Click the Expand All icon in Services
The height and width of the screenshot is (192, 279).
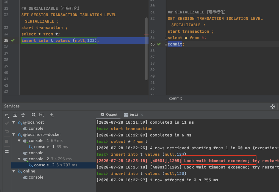click(15, 115)
